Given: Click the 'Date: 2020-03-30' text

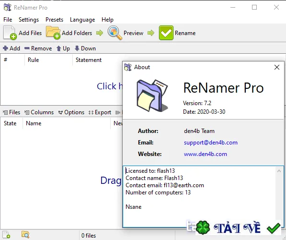Looking at the screenshot, I should click(204, 112).
